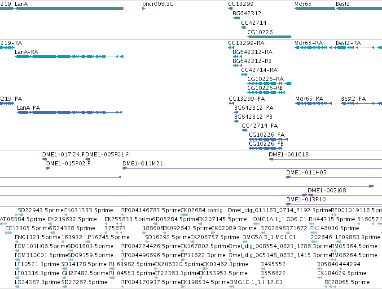Screen dimensions: 382x289
Task: Click the CG42714-PA protein label
Action: pyautogui.click(x=260, y=126)
